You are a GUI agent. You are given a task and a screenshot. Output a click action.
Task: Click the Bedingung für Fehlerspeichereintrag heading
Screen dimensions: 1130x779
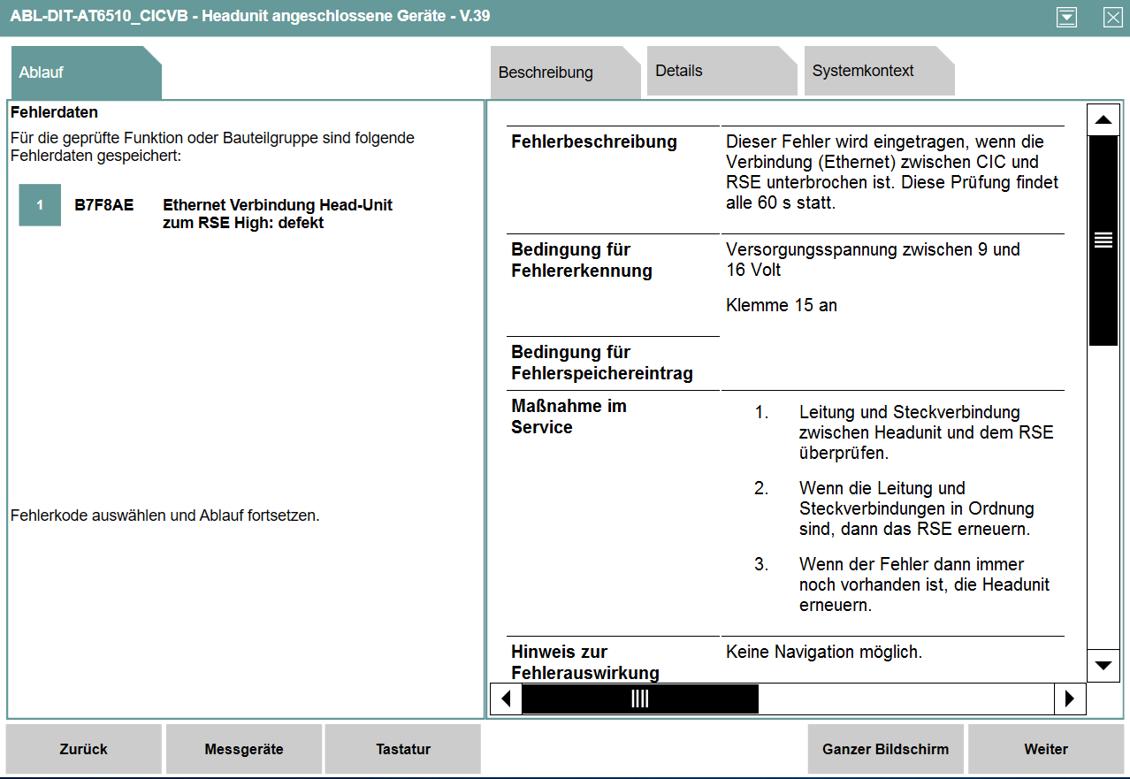pos(602,363)
